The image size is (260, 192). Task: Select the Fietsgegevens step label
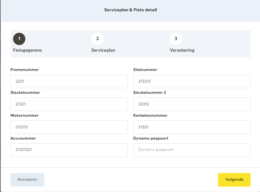click(27, 50)
